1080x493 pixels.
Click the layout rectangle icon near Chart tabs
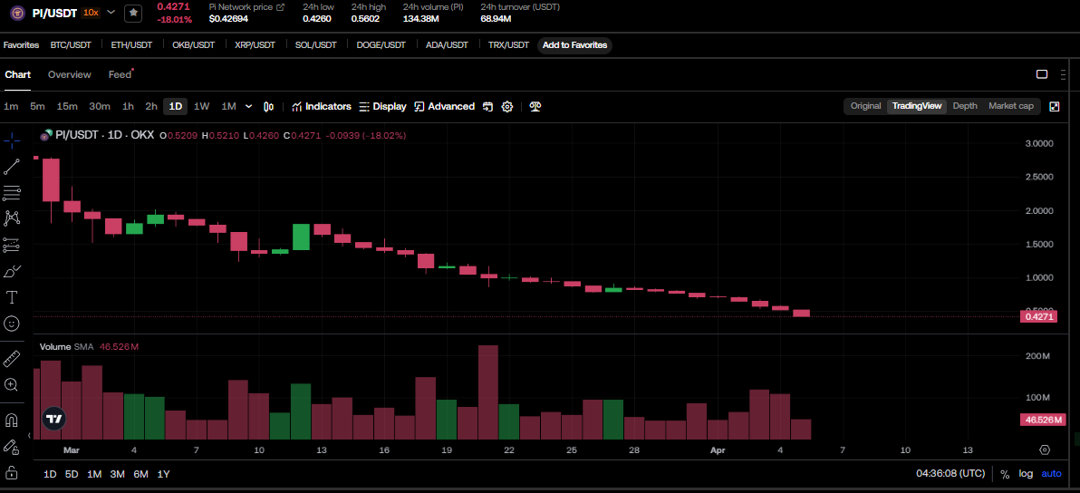(1042, 74)
